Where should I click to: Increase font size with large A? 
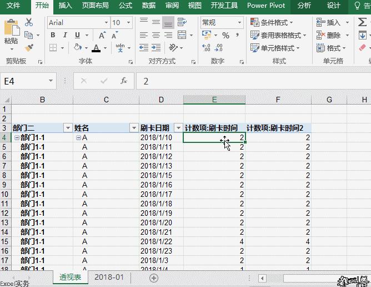[x=102, y=35]
